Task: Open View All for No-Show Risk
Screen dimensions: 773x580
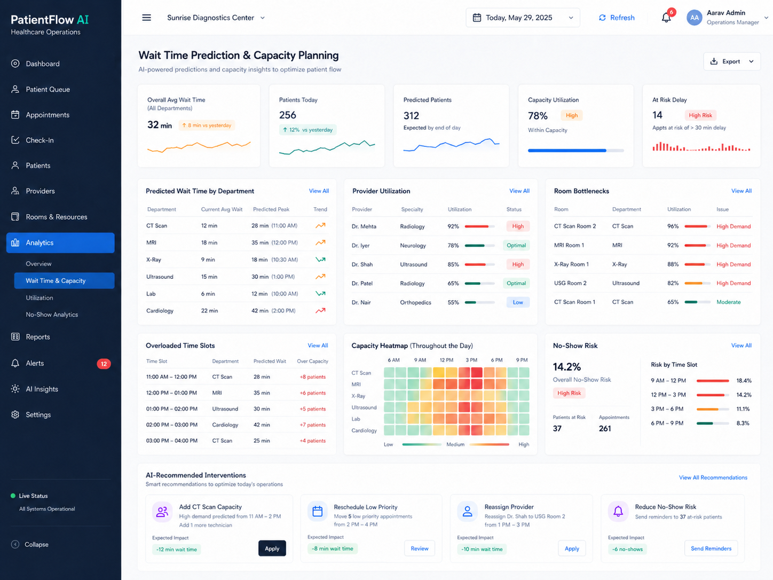Action: tap(742, 346)
